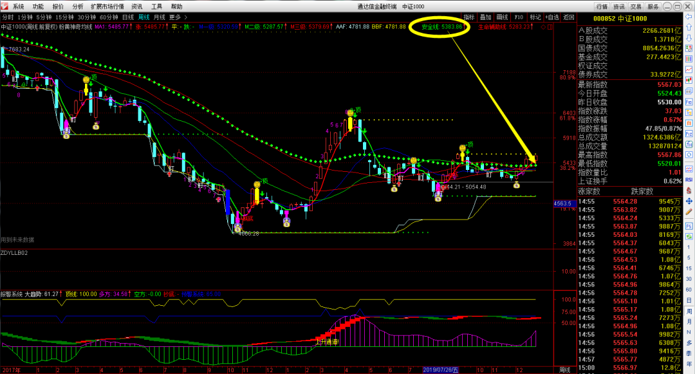Click the orange '自' self-select sidebar icon

(x=689, y=123)
